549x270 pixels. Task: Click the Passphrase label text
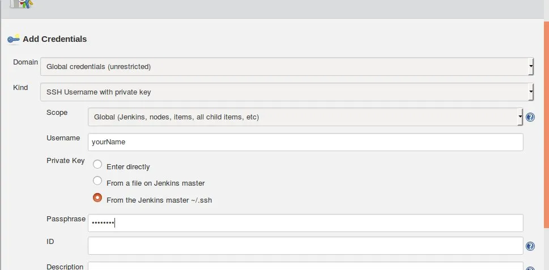coord(66,218)
